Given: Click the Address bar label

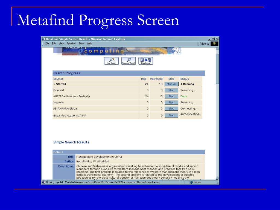Looking at the screenshot, I should tap(204, 43).
